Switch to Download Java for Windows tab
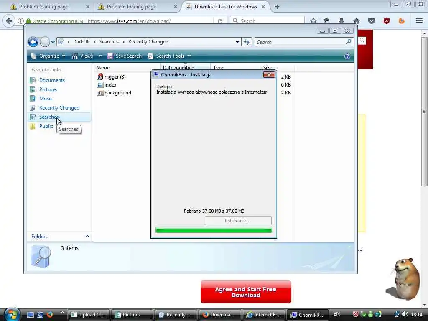The width and height of the screenshot is (428, 321). 225,7
